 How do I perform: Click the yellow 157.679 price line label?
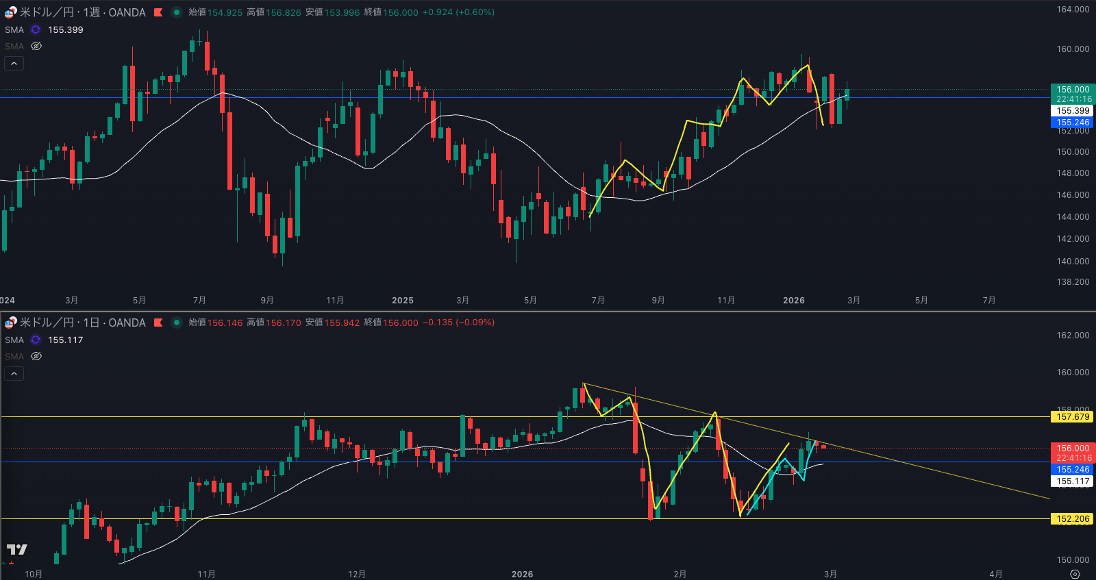pos(1072,416)
